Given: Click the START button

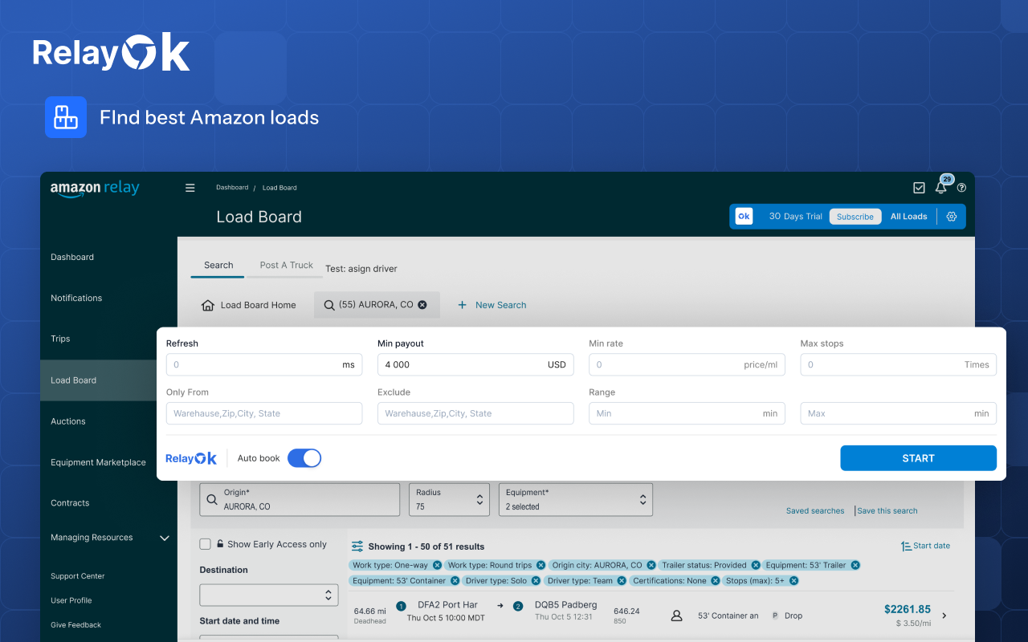Looking at the screenshot, I should pos(918,458).
